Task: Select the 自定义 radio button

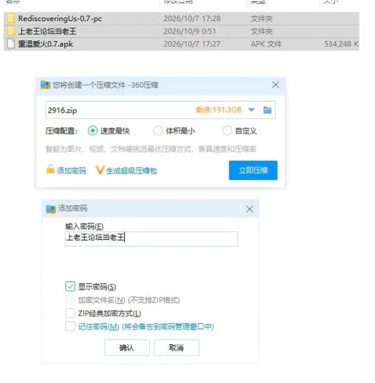Action: [227, 131]
